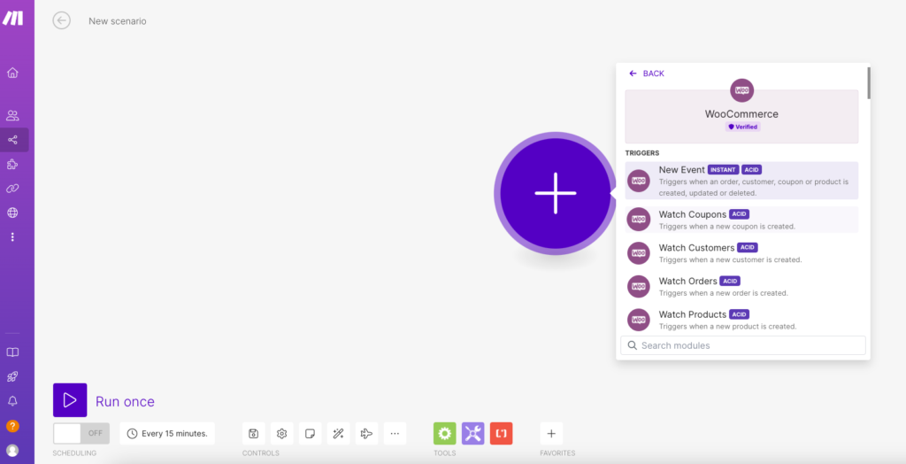Open the Templates puzzle icon in the sidebar
The height and width of the screenshot is (464, 906).
coord(12,165)
